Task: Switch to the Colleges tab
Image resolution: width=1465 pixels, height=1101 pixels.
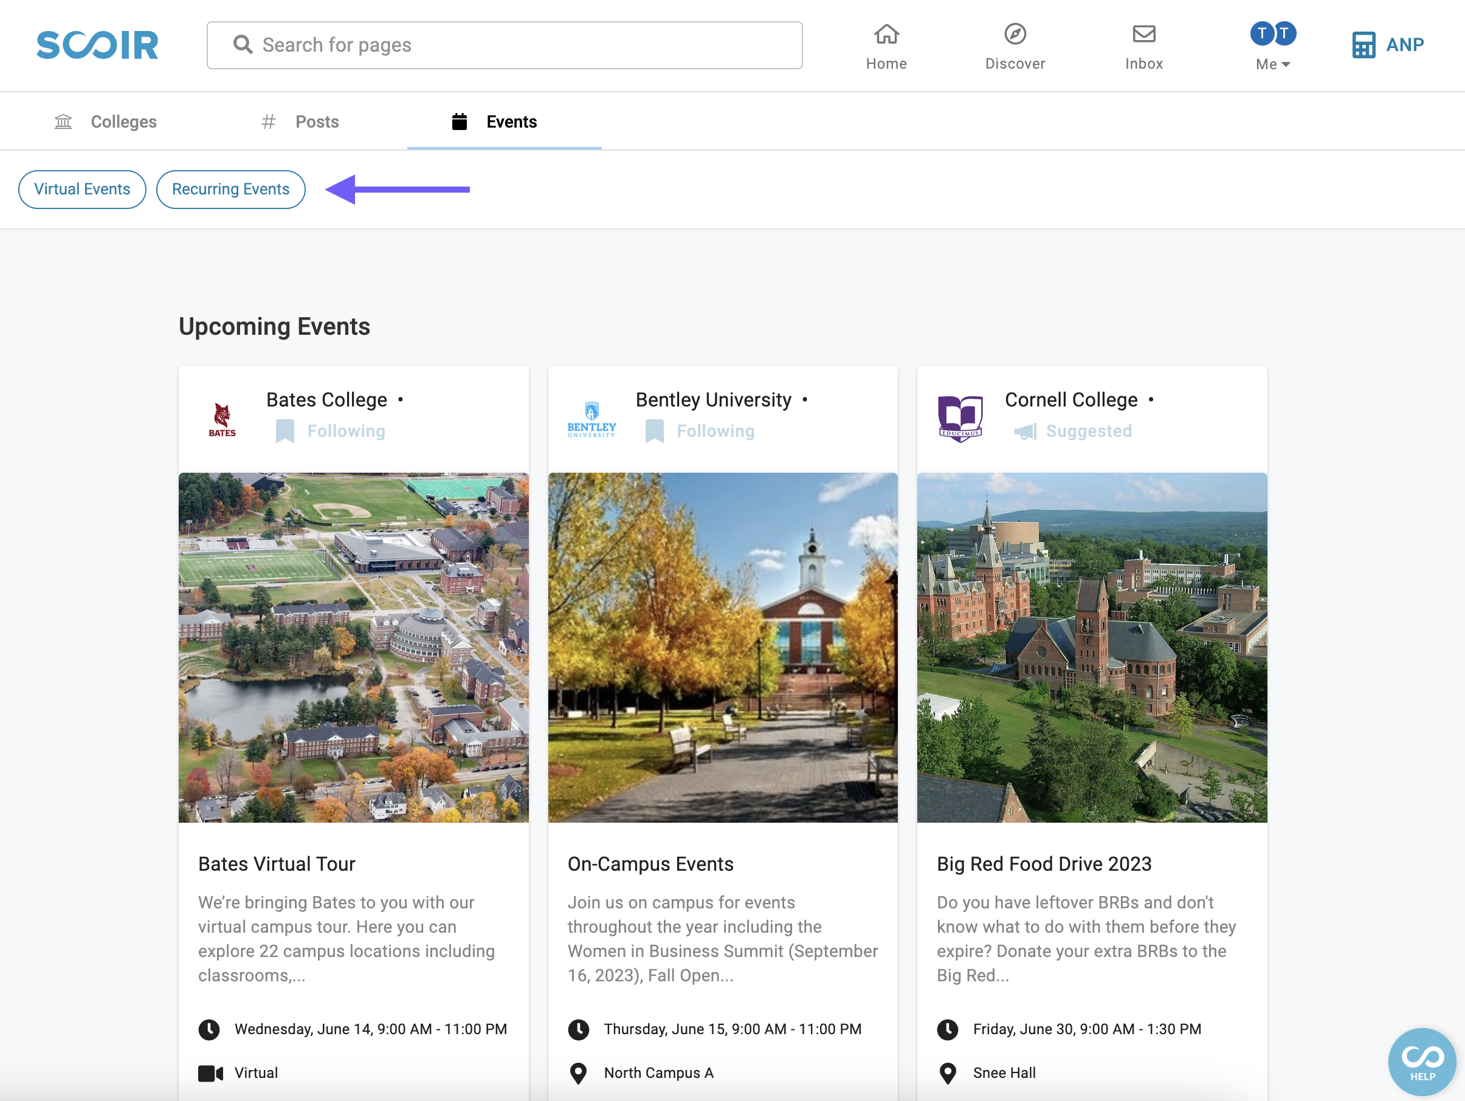Action: point(106,122)
